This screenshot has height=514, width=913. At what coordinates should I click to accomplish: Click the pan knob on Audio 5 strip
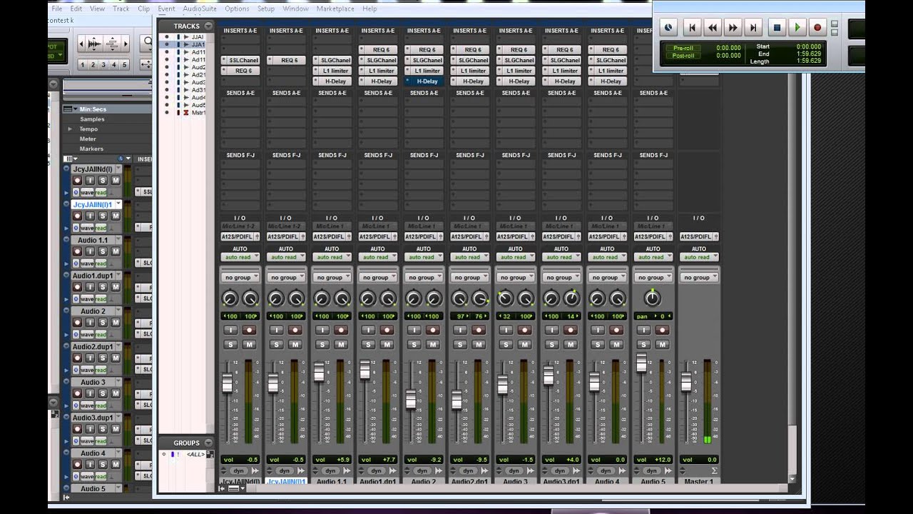tap(653, 298)
